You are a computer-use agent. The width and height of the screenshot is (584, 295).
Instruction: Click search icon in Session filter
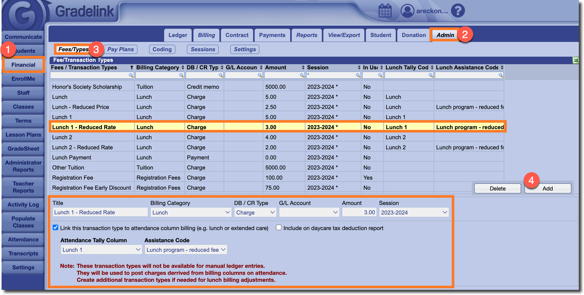point(358,75)
